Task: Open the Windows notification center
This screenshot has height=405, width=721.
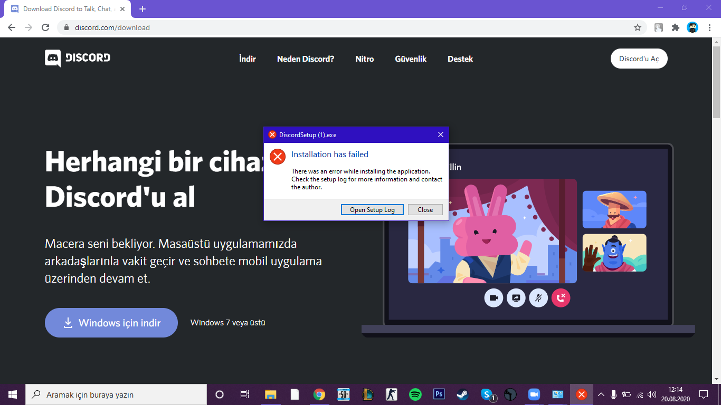Action: pyautogui.click(x=704, y=394)
